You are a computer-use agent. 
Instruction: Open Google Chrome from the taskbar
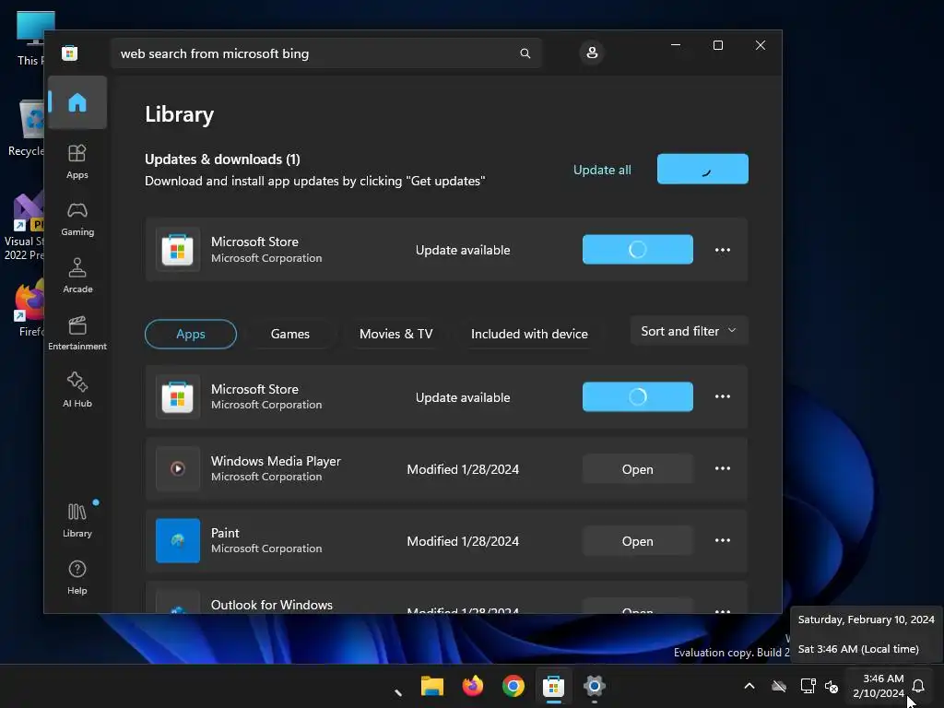513,686
